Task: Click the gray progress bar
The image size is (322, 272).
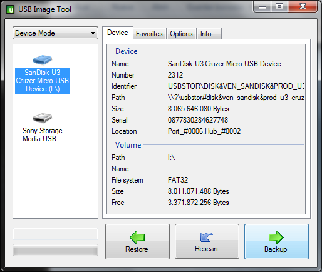Action: coord(55,250)
